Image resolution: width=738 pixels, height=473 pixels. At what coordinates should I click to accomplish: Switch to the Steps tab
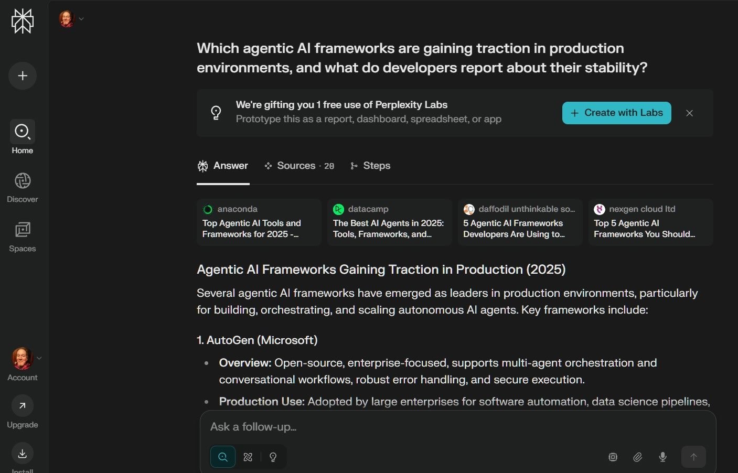click(x=370, y=166)
